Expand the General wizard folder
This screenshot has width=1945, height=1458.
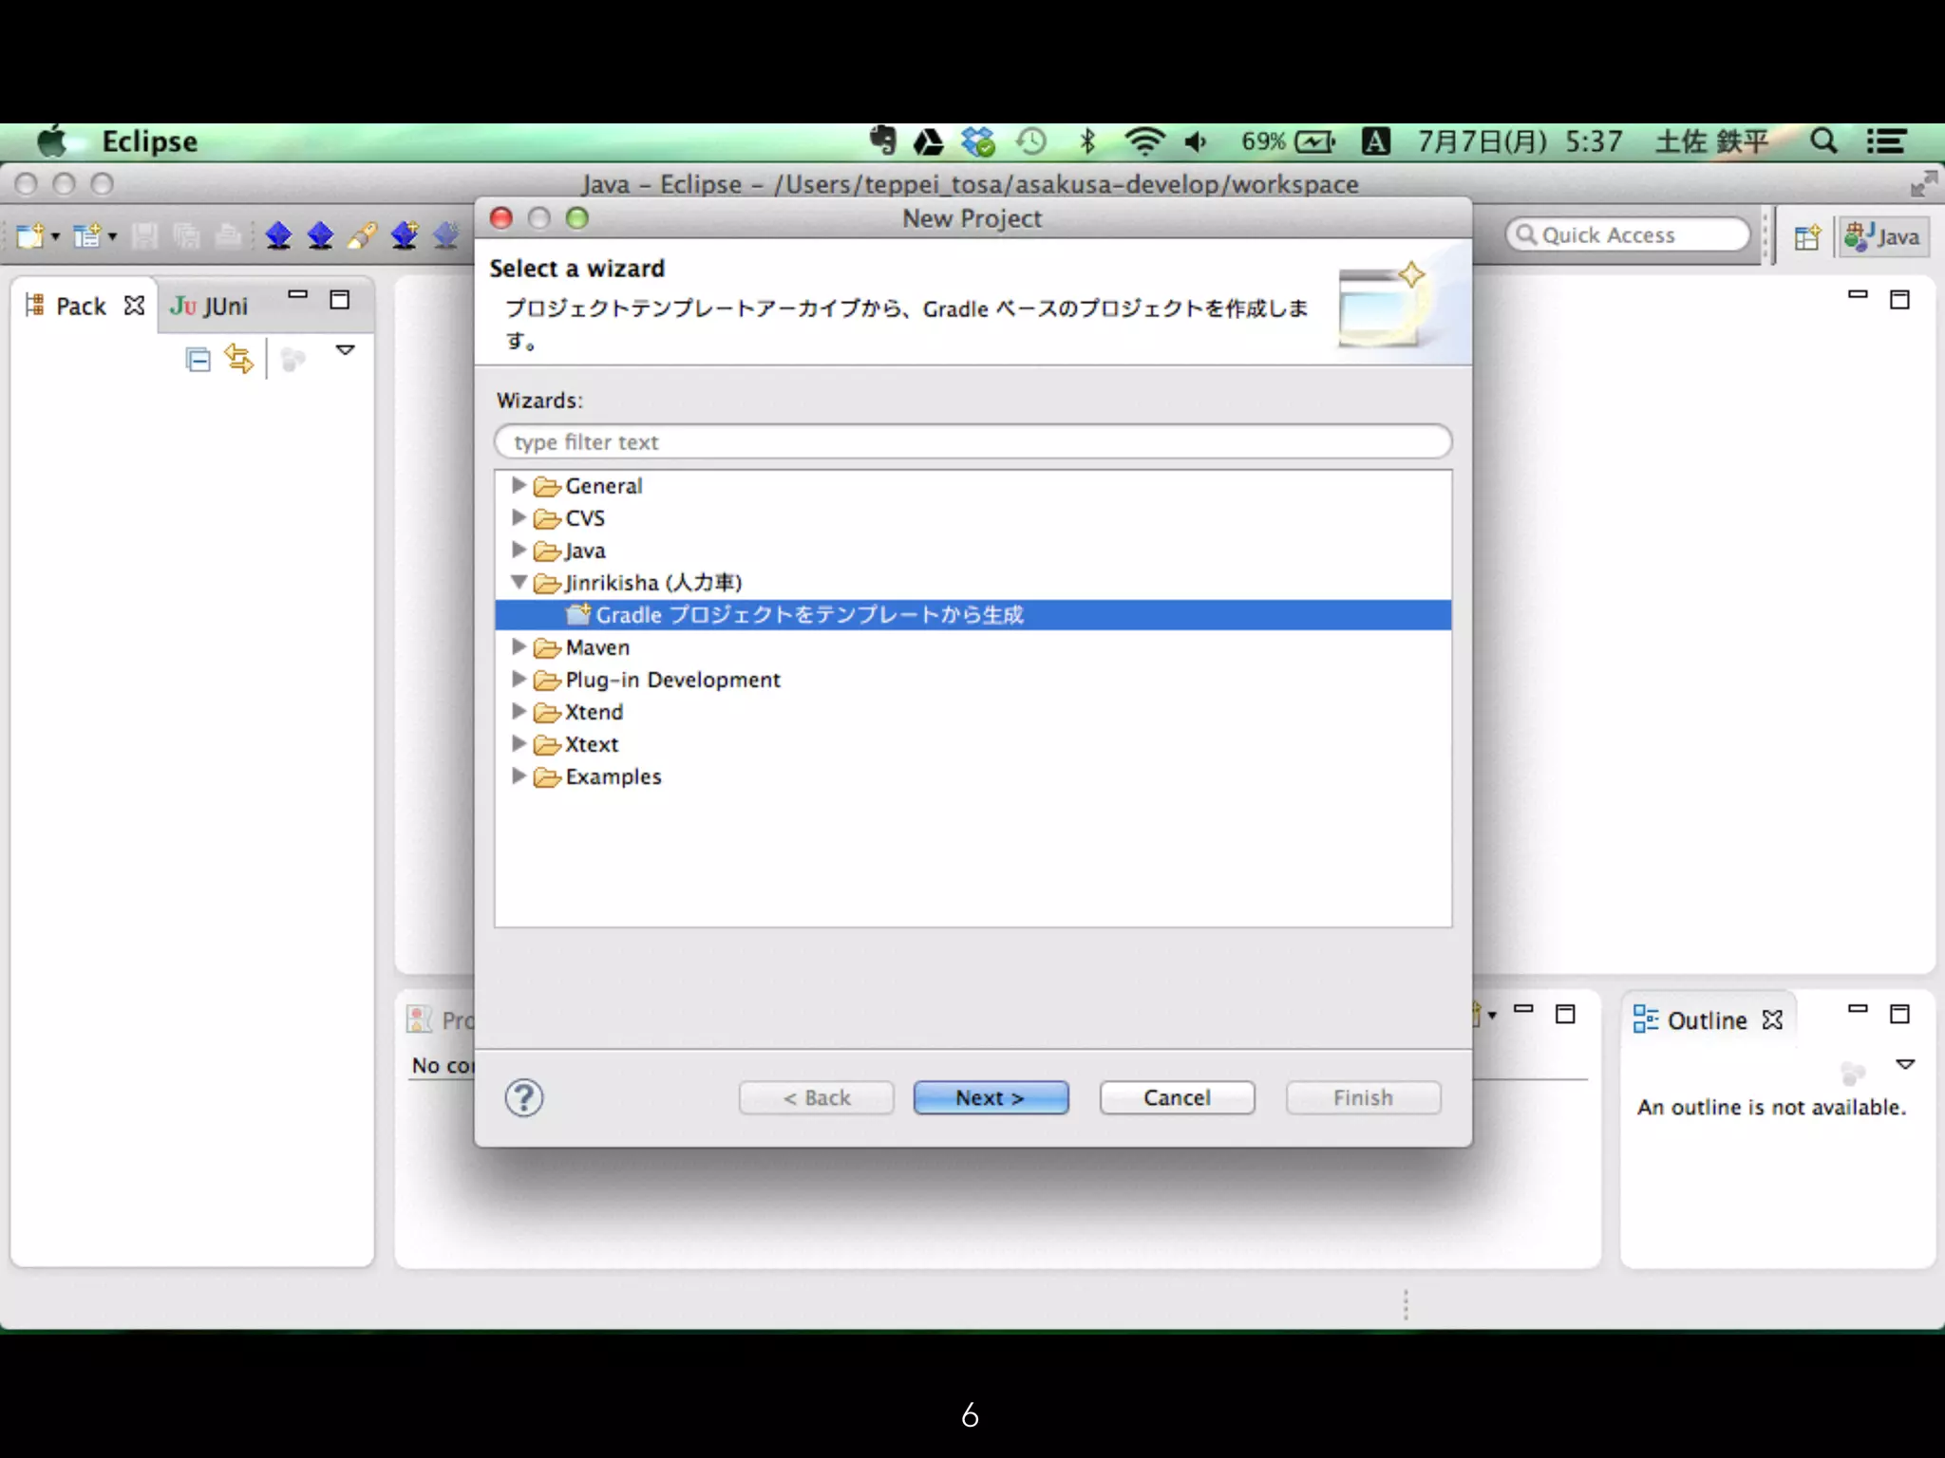[519, 485]
